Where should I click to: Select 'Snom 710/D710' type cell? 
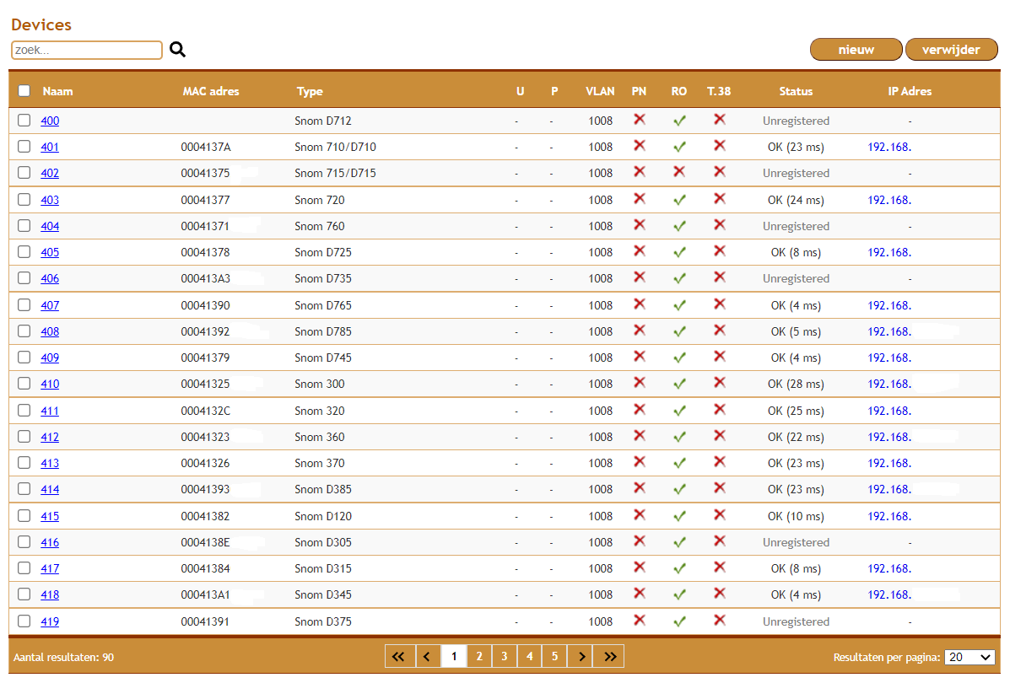tap(335, 147)
